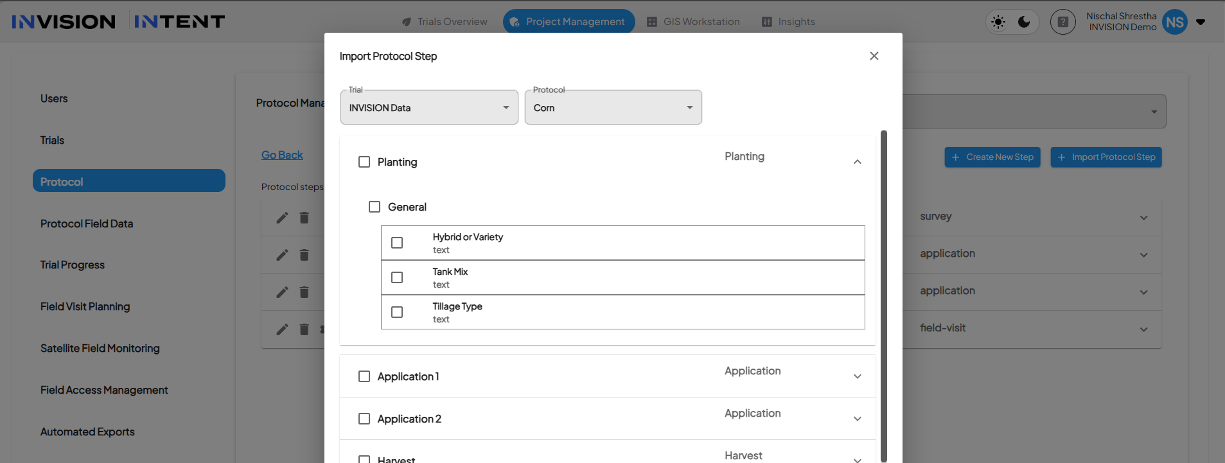
Task: Click the NS user avatar
Action: point(1174,22)
